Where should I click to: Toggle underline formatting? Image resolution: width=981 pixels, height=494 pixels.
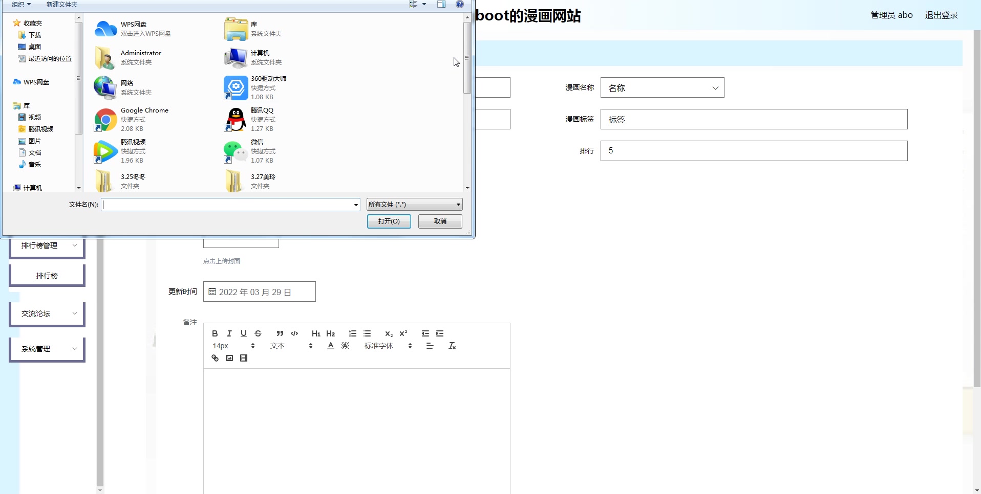point(243,333)
